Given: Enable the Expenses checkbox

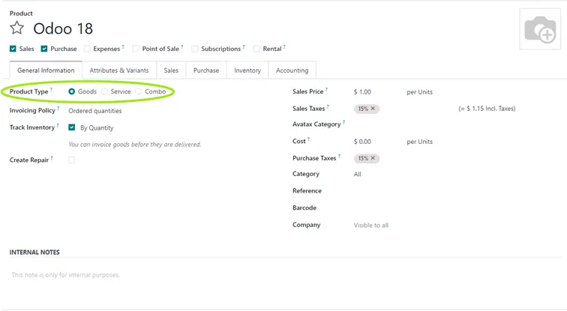Looking at the screenshot, I should coord(87,49).
